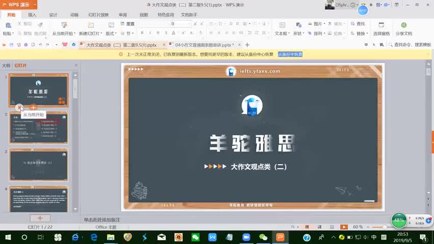Toggle Underline formatting
Image resolution: width=434 pixels, height=244 pixels.
click(x=158, y=33)
